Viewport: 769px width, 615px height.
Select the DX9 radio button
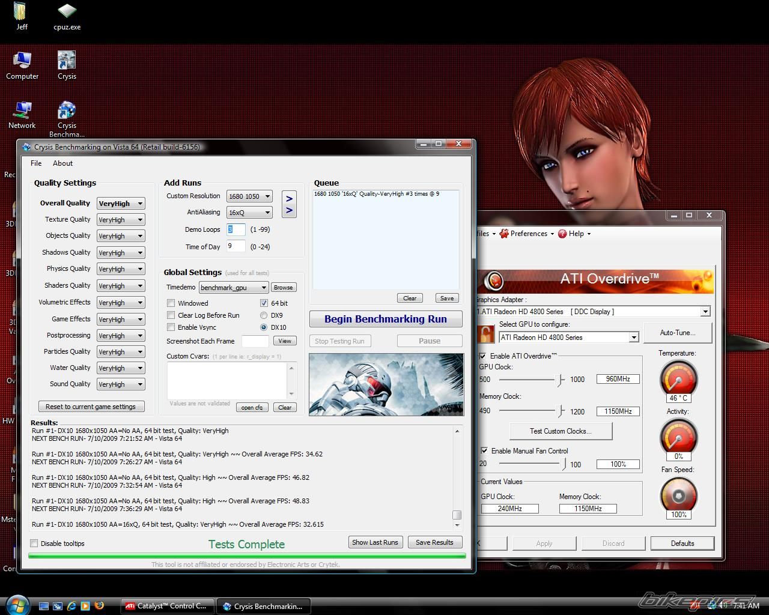point(264,315)
